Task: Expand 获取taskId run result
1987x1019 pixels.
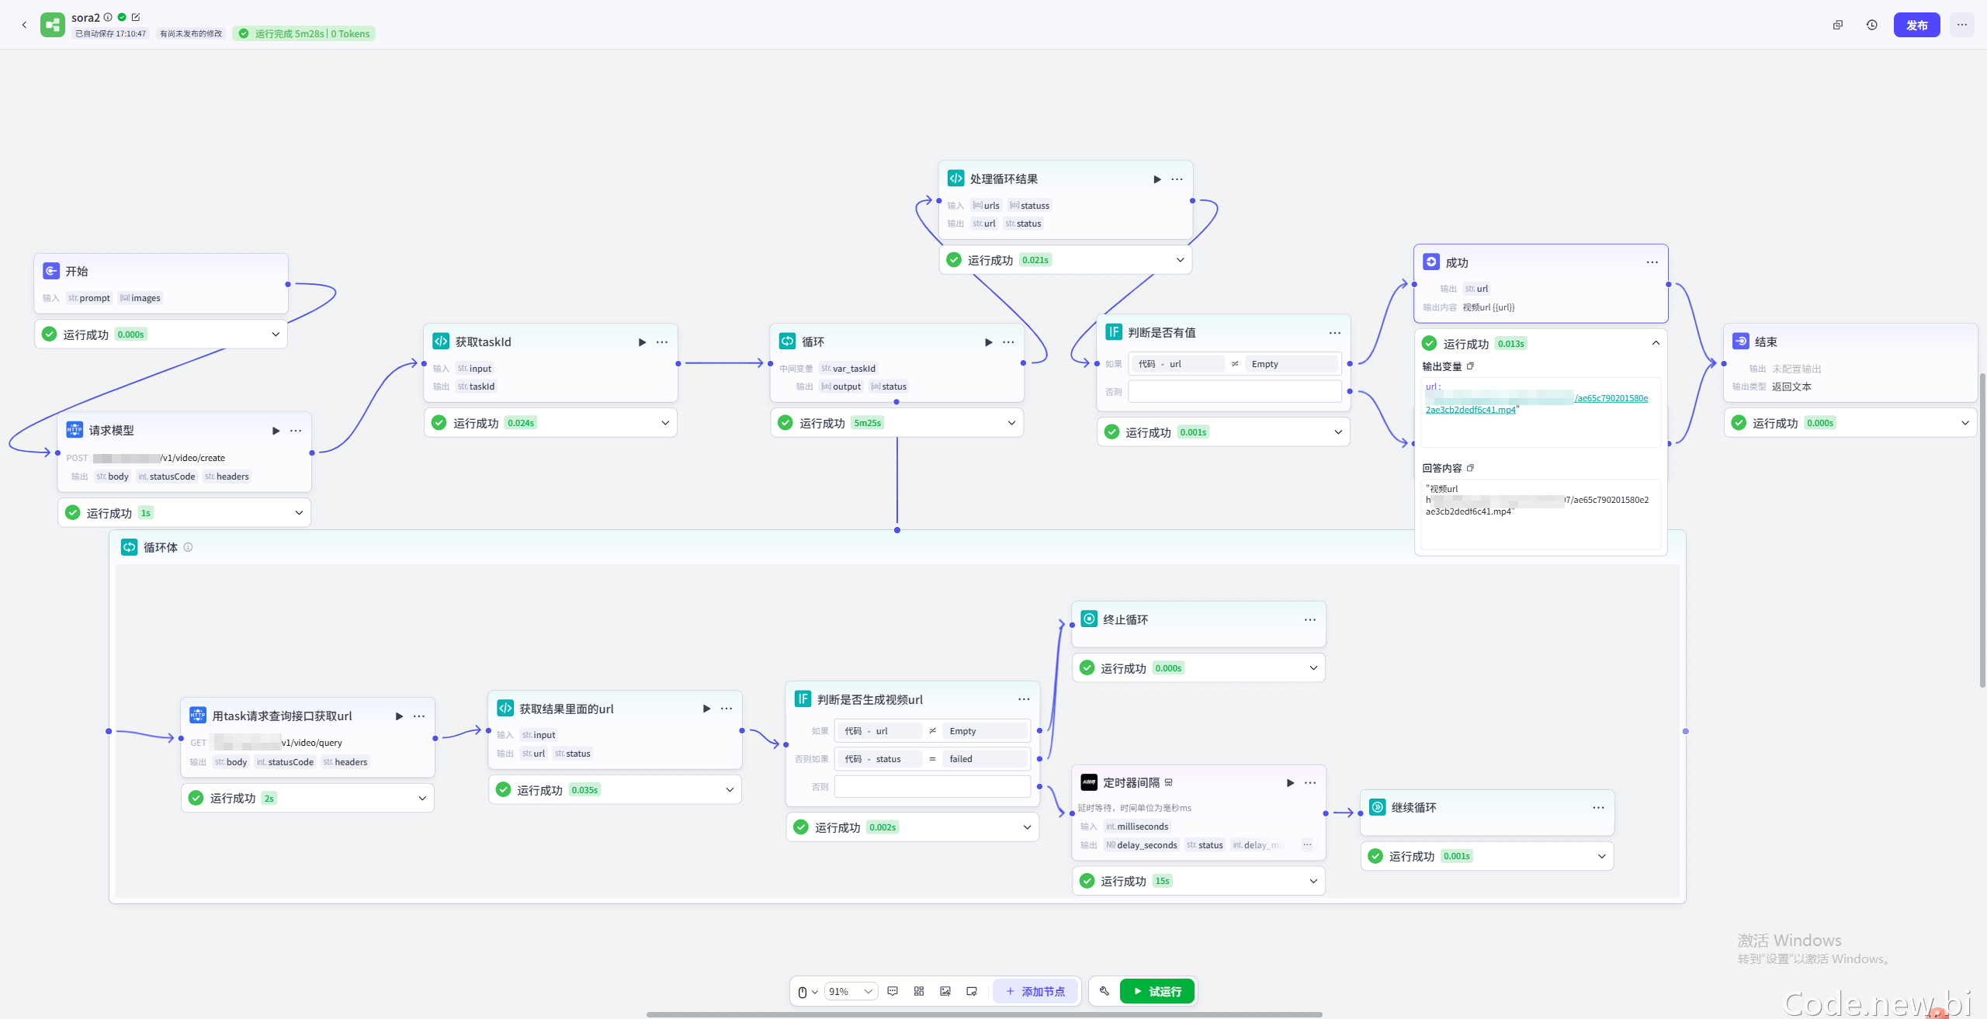Action: coord(665,423)
